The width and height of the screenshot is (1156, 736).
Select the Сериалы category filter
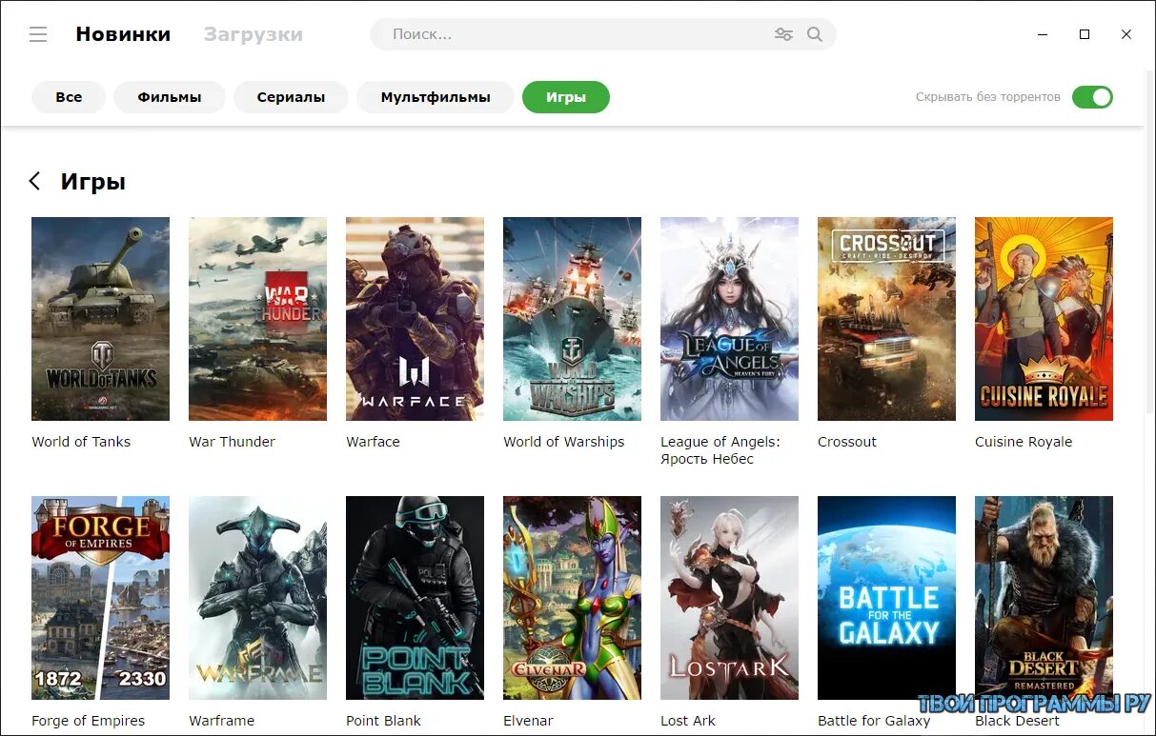(291, 97)
